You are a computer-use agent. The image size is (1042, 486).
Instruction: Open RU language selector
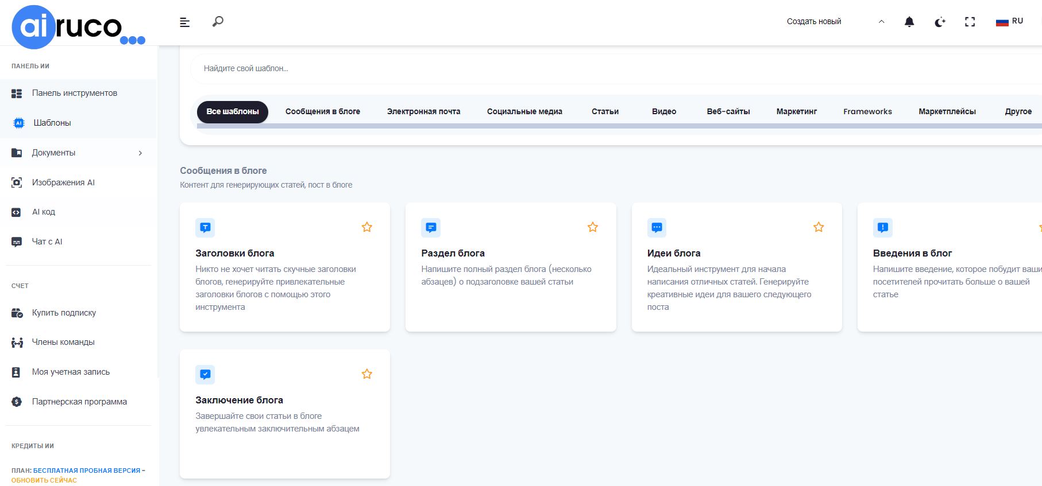click(1009, 21)
